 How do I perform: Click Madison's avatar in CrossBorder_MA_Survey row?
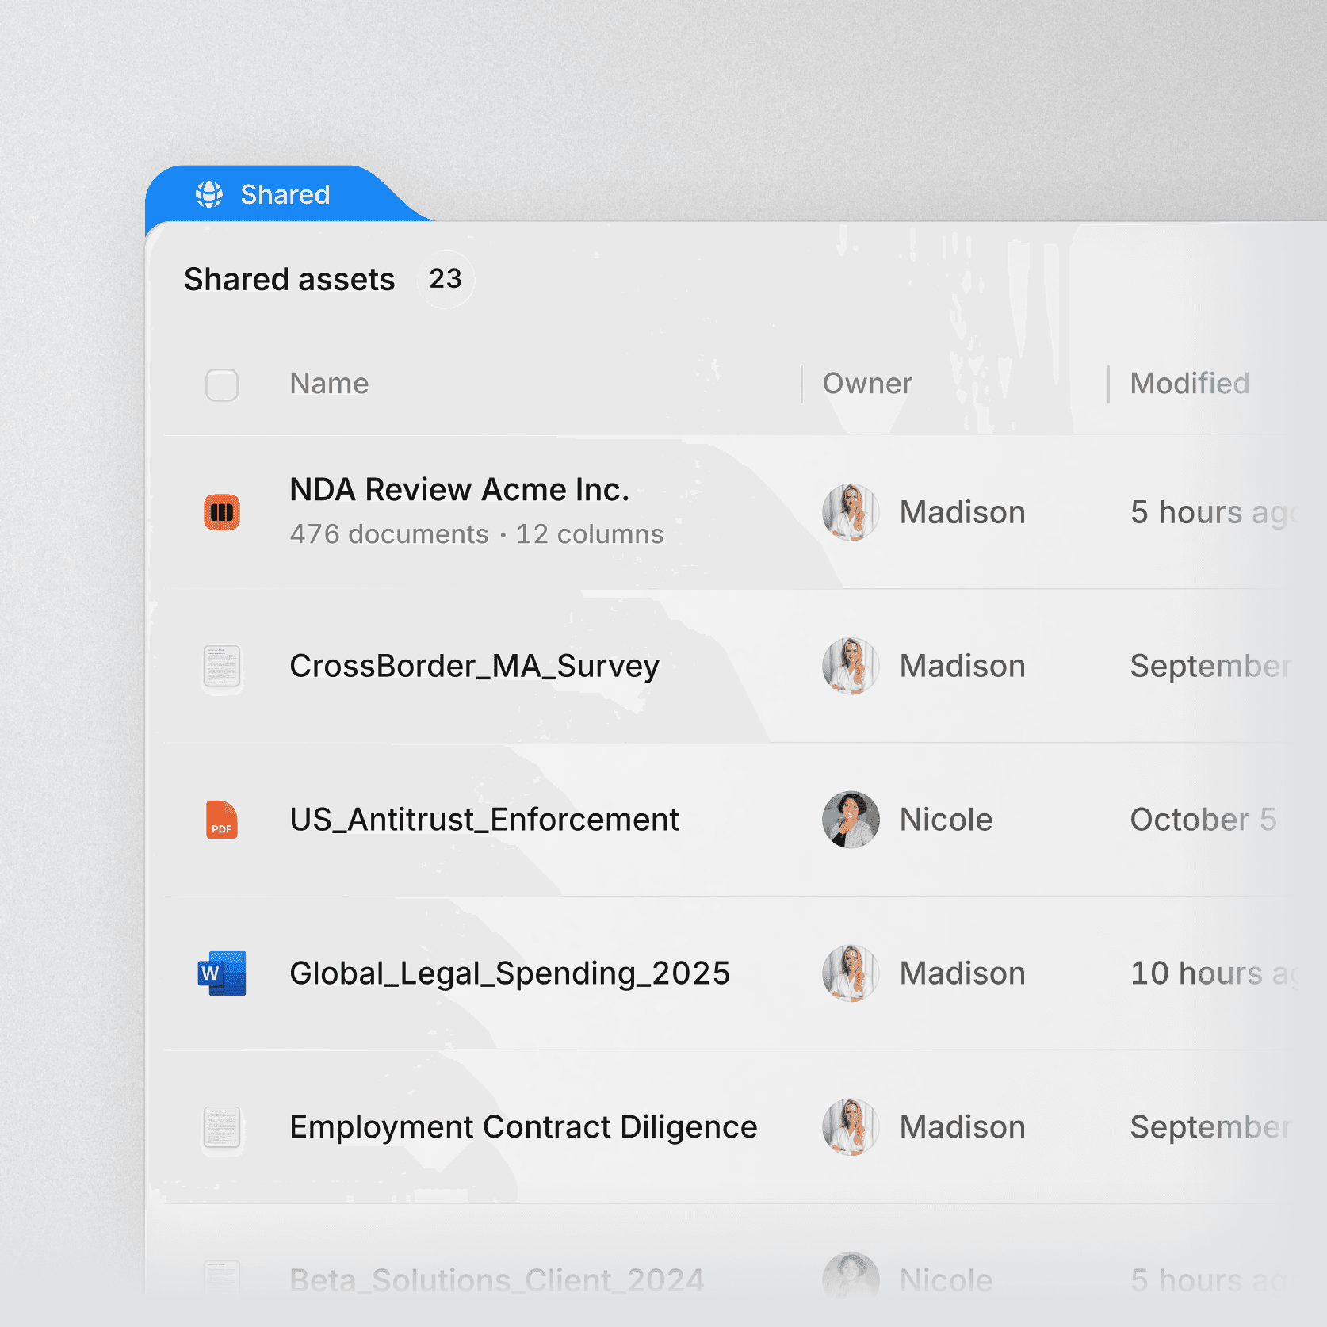[x=851, y=666]
